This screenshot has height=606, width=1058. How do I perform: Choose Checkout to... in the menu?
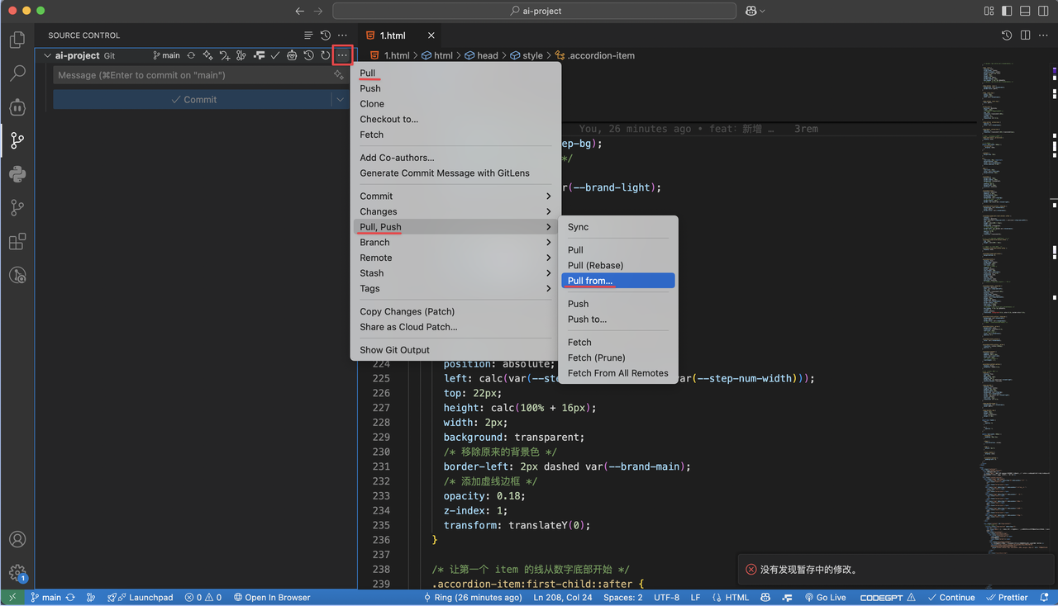click(455, 120)
